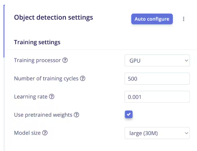
Task: Click help icon next to Training processor
Action: pyautogui.click(x=65, y=60)
